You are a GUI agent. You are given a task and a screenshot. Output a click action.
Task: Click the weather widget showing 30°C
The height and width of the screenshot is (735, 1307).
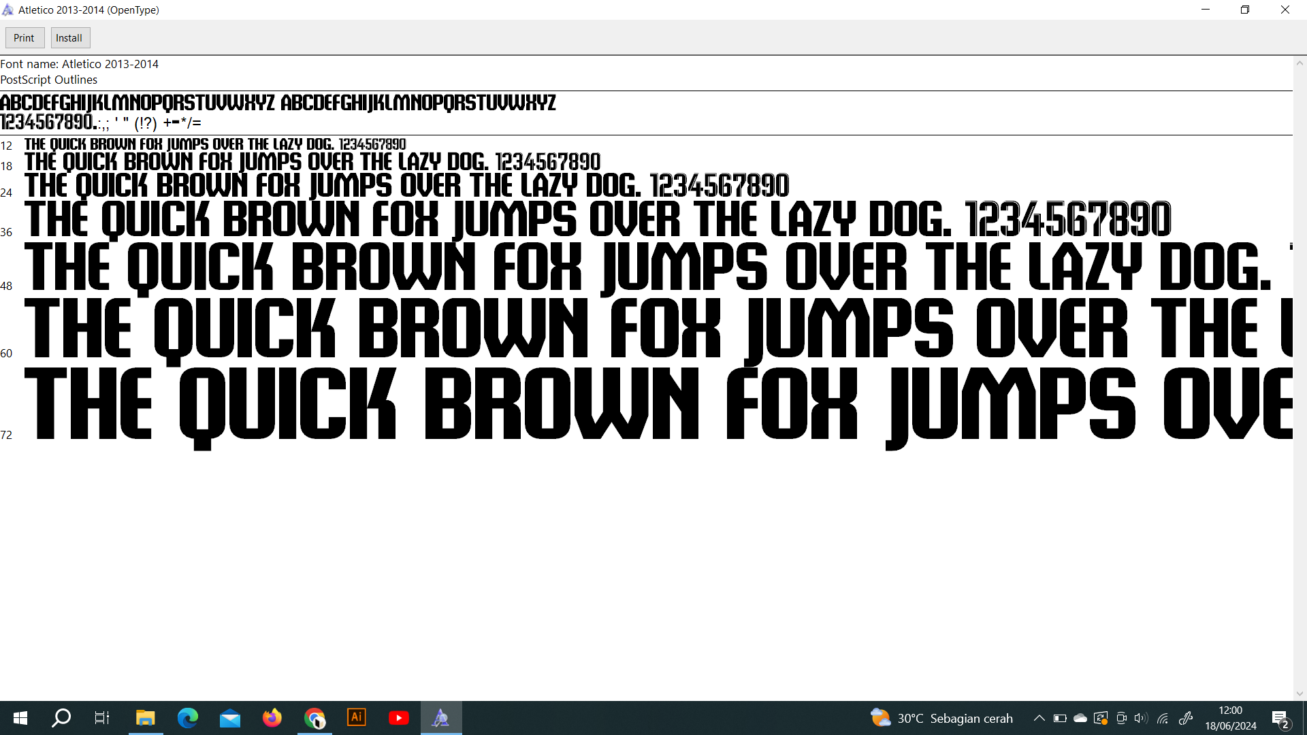(x=941, y=718)
